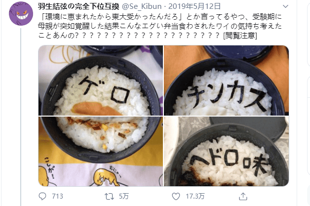View the チンカス rice bento photo

point(227,81)
